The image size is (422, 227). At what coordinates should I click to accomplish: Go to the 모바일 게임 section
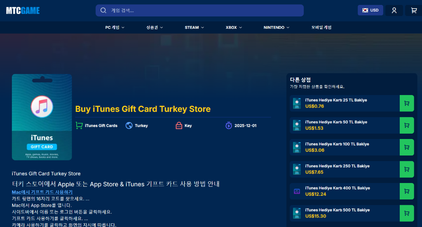pos(321,28)
